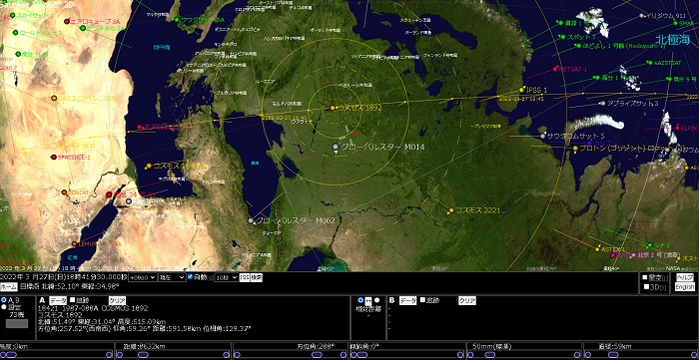The image size is (699, 360).
Task: Enable the 3D view checkbox
Action: point(646,286)
